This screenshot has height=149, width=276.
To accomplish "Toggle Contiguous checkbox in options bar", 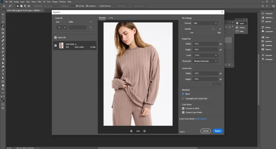I will 87,6.
